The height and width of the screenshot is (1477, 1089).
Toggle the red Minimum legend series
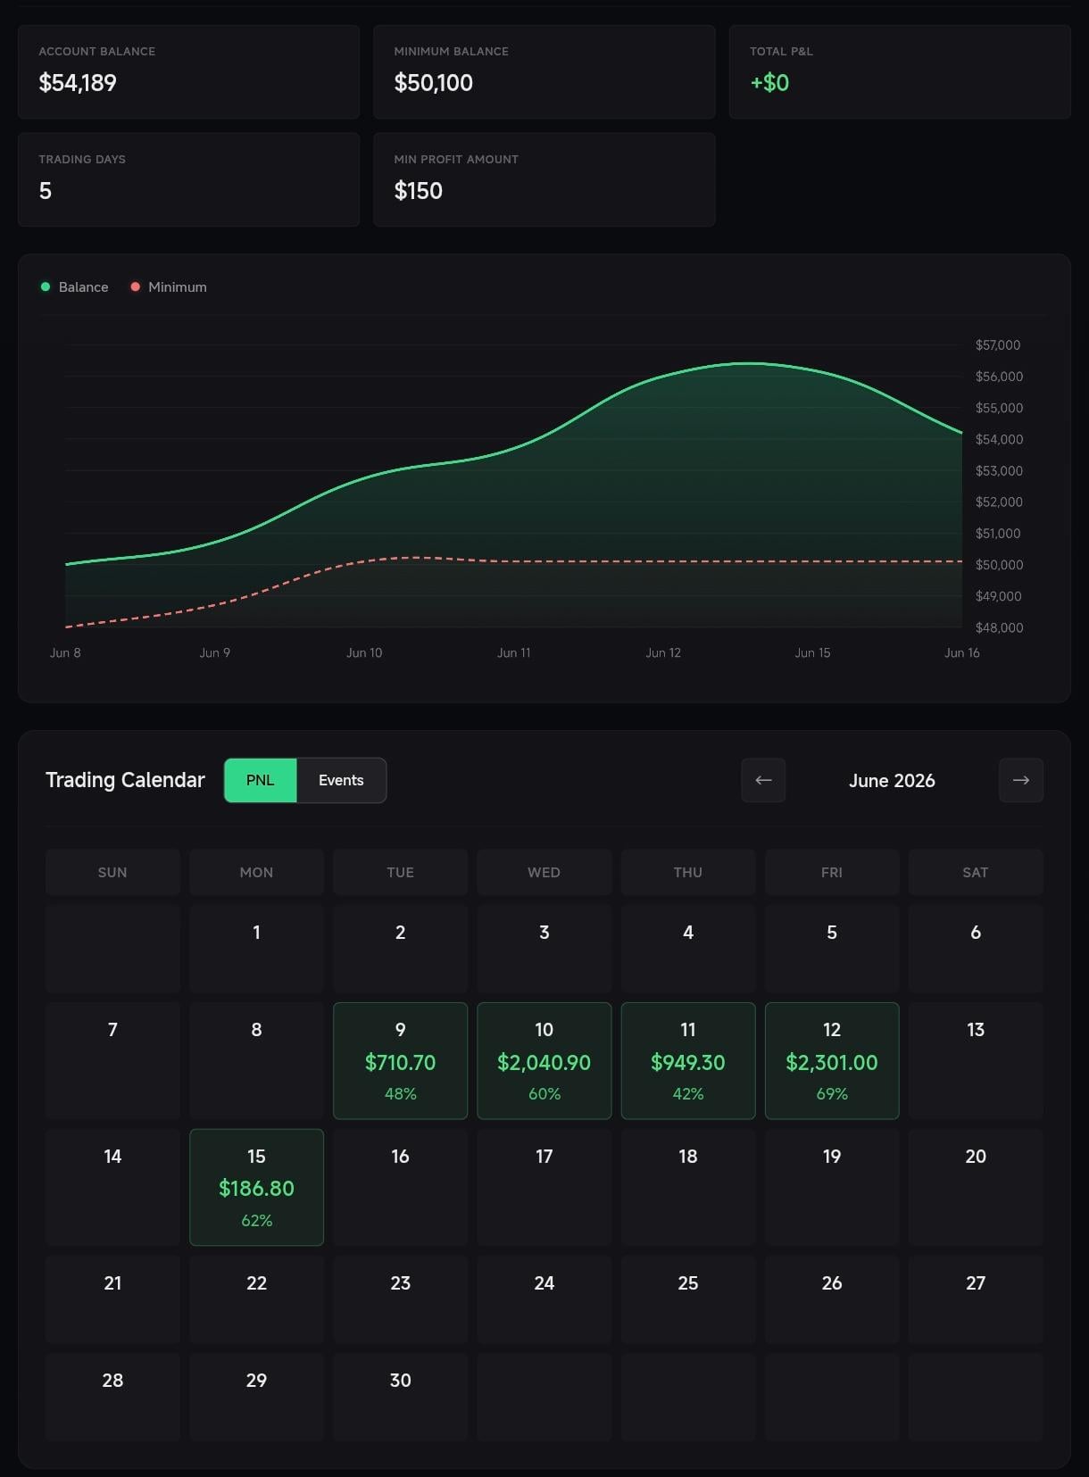[x=169, y=286]
